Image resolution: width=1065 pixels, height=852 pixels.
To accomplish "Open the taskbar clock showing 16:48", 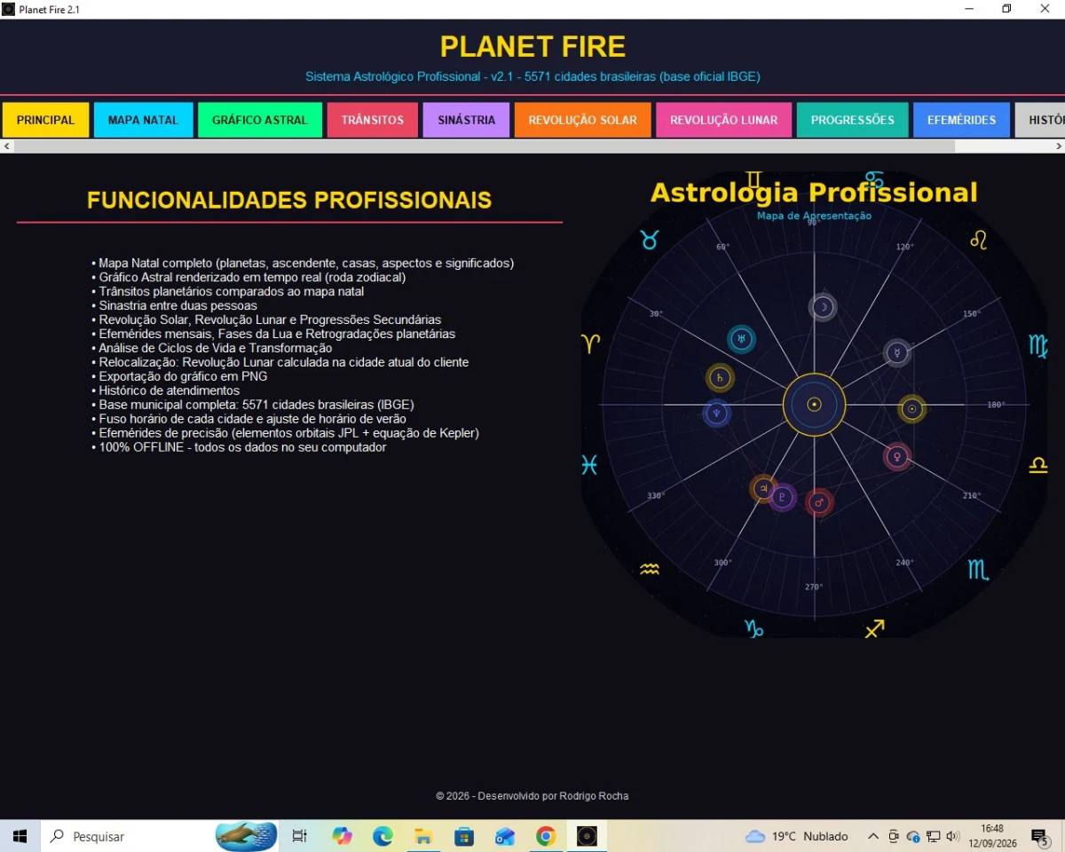I will pyautogui.click(x=992, y=836).
